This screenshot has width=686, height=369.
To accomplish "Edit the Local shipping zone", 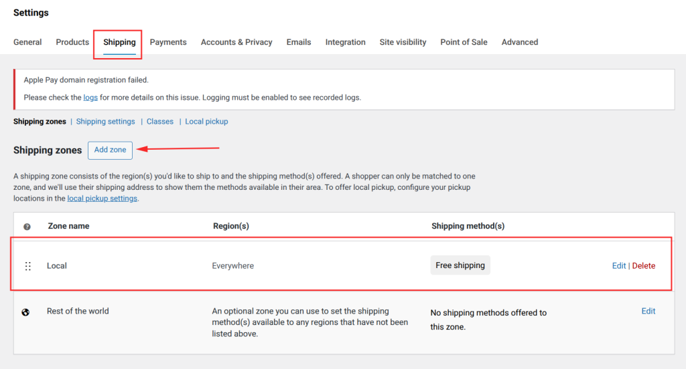I will coord(618,266).
